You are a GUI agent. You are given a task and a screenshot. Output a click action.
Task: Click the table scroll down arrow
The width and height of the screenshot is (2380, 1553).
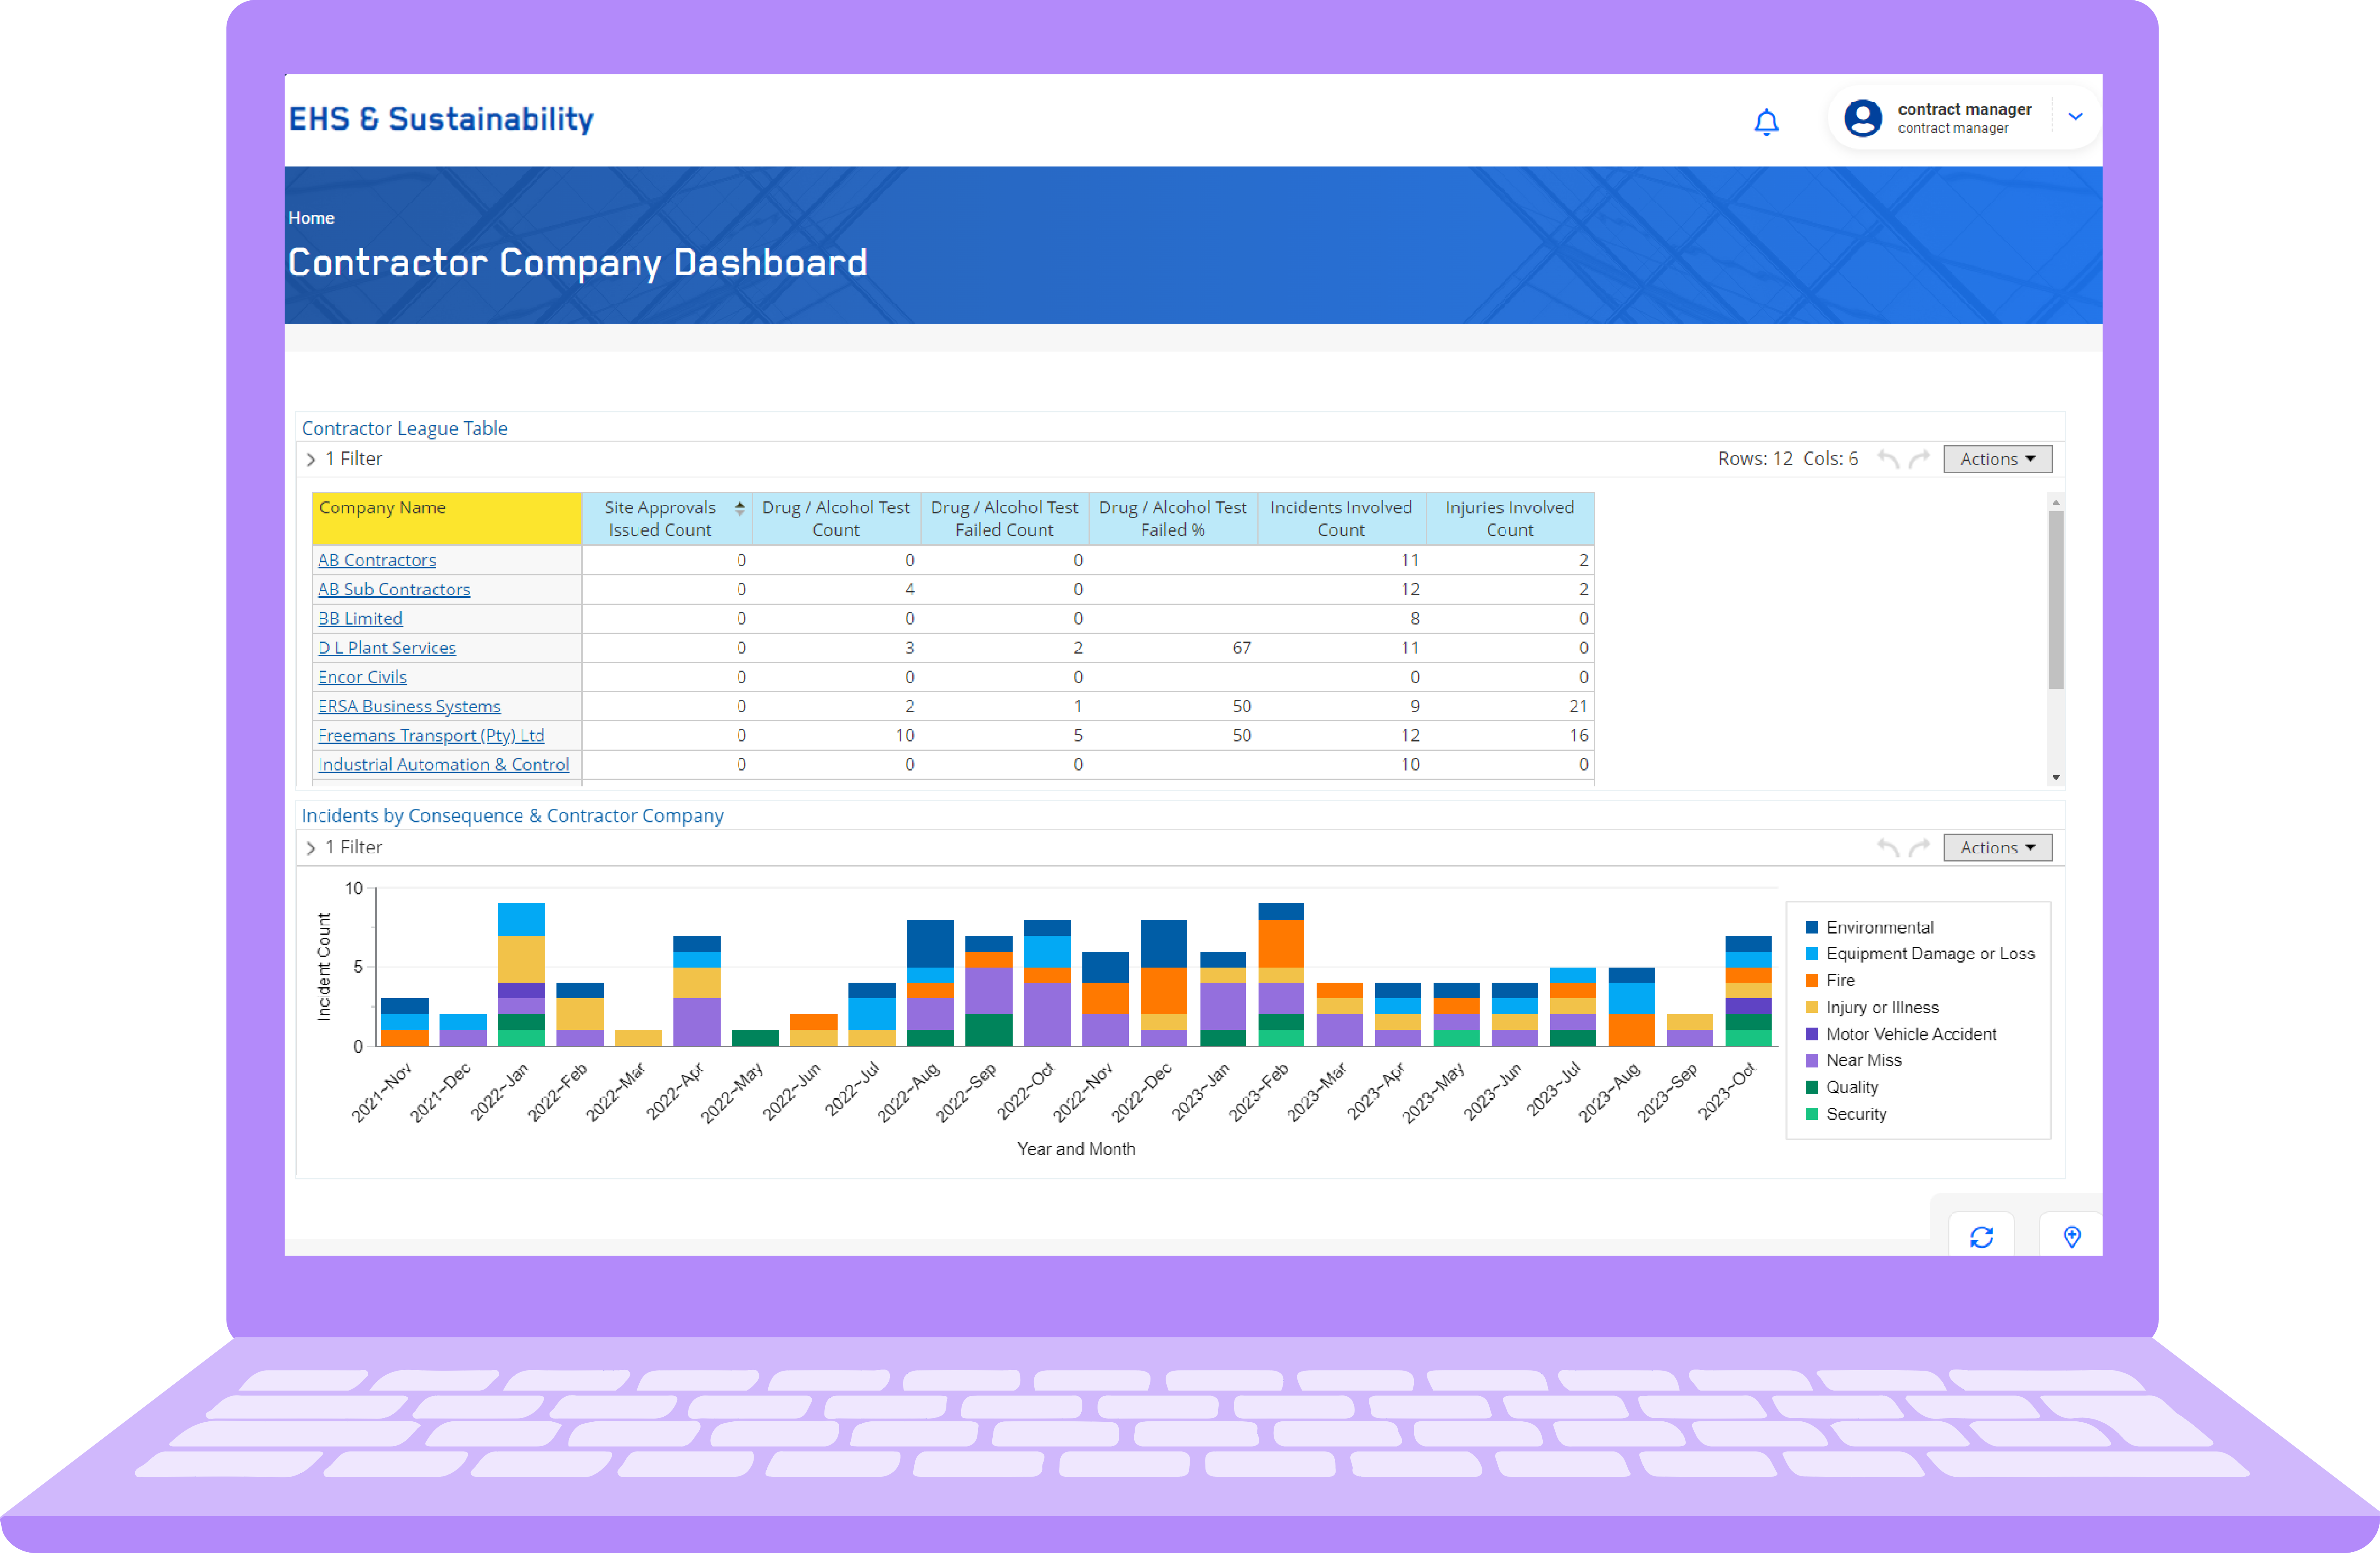pos(2055,777)
